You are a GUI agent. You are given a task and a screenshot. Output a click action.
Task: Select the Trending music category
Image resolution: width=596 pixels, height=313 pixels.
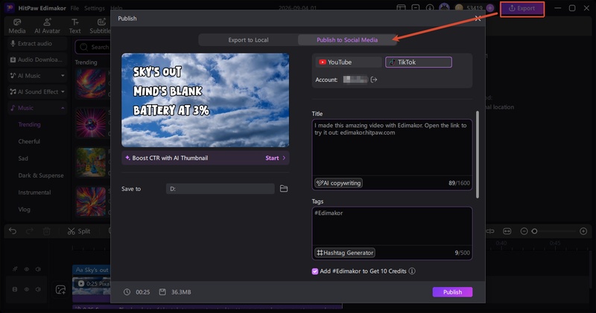[x=29, y=124]
